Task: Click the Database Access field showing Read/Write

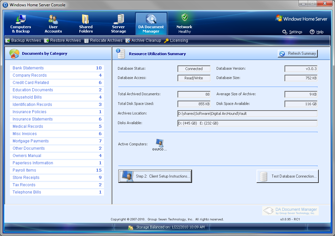Action: click(194, 78)
